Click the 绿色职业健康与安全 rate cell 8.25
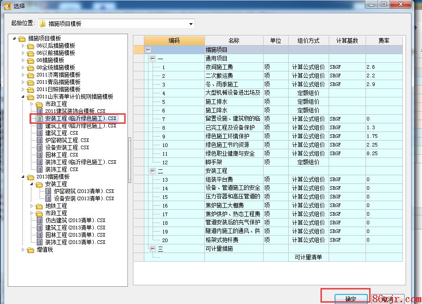The height and width of the screenshot is (304, 422). tap(384, 154)
